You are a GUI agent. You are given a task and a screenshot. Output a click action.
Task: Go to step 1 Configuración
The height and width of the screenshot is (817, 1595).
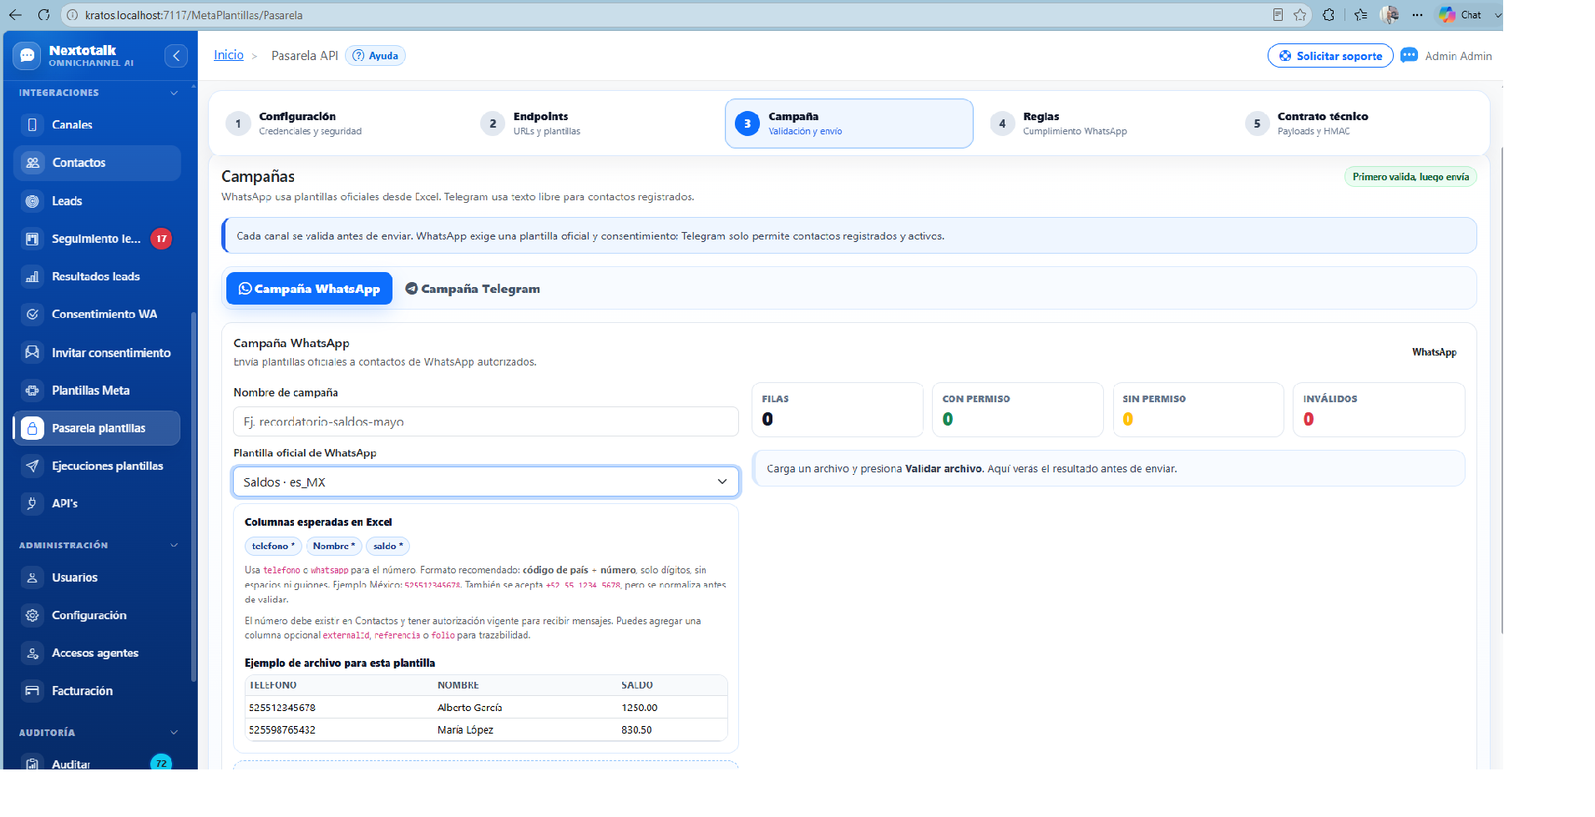[338, 124]
